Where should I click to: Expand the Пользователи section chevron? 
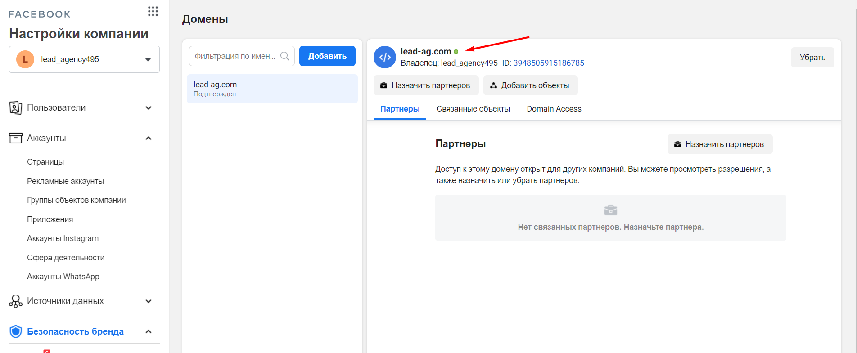149,108
